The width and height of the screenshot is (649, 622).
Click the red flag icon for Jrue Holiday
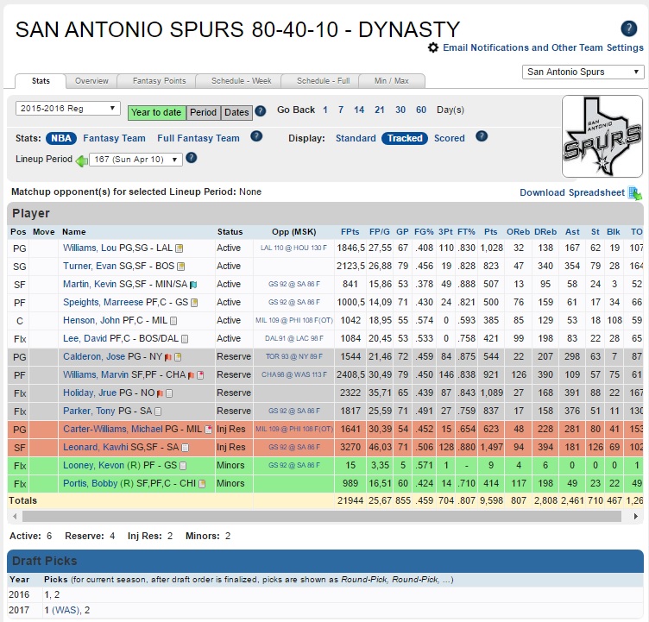(x=160, y=393)
